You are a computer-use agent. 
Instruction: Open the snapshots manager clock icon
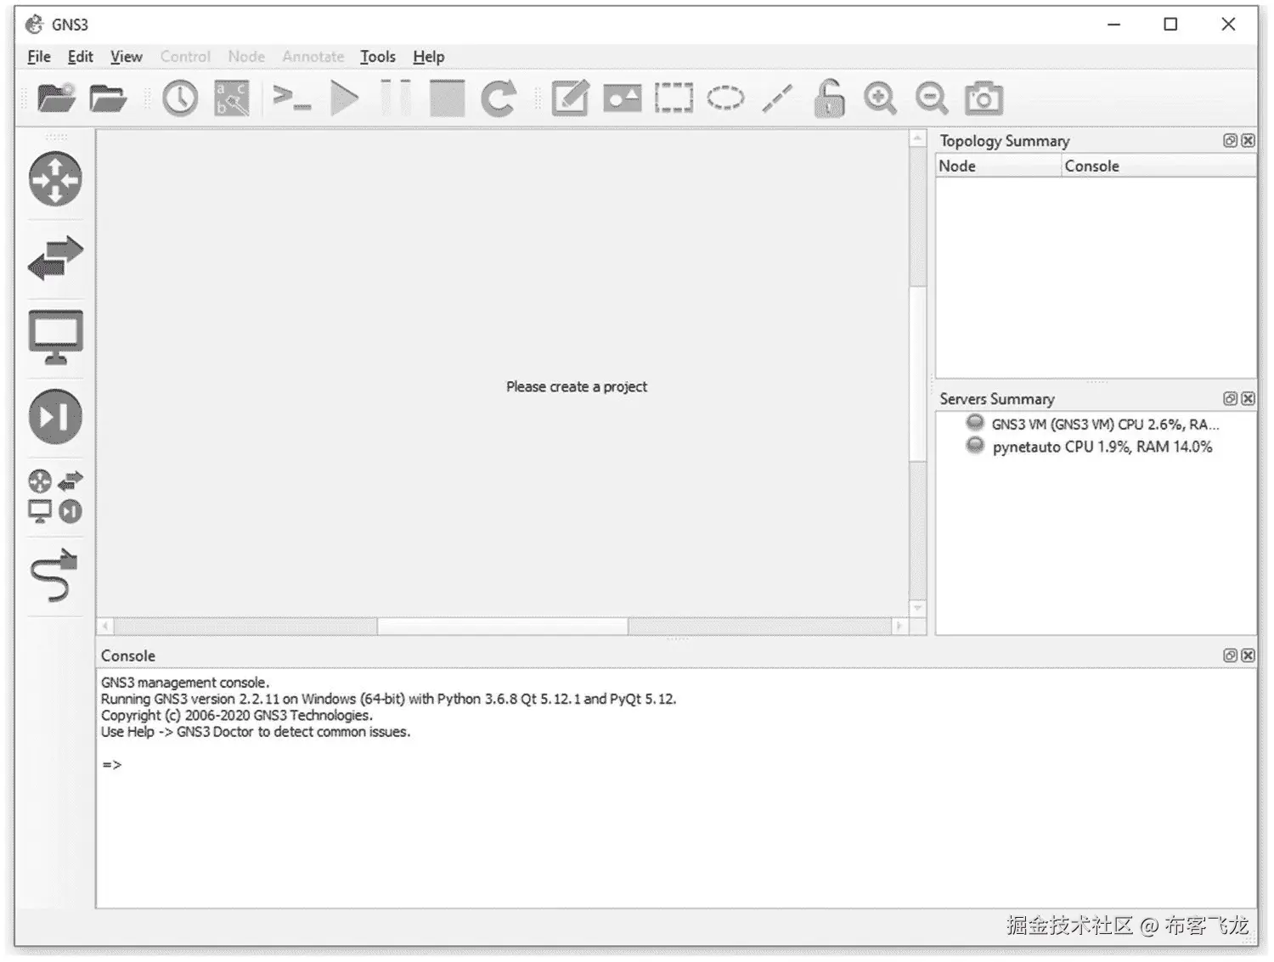pyautogui.click(x=180, y=98)
